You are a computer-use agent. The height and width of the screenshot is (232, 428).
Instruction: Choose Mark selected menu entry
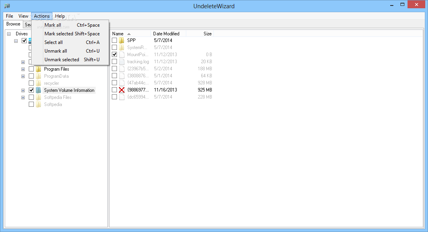point(70,34)
